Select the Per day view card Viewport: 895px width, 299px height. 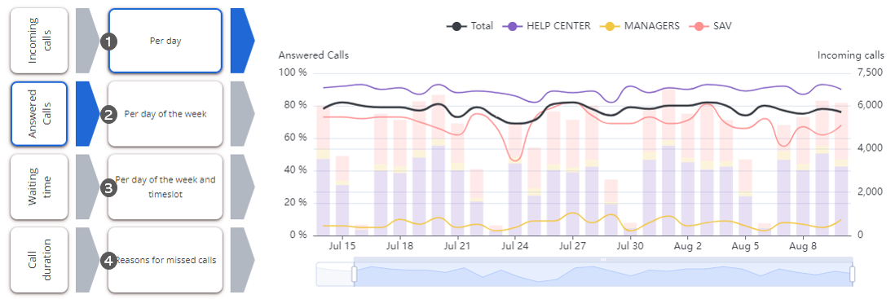(x=165, y=41)
